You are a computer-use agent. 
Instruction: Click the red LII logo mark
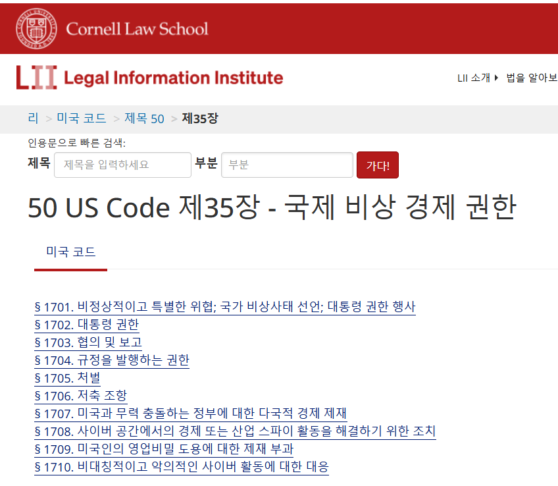pos(36,77)
